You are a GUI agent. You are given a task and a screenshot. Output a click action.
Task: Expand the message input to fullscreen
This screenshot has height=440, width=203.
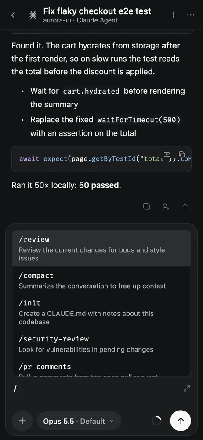[187, 389]
